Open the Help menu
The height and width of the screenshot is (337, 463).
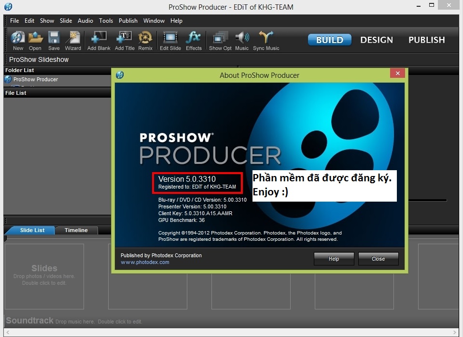point(176,21)
